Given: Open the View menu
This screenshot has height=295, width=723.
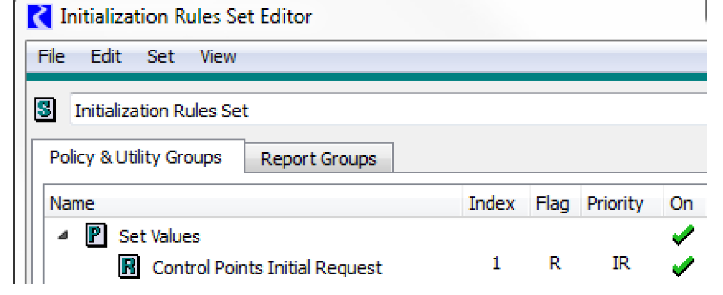Looking at the screenshot, I should coord(218,57).
